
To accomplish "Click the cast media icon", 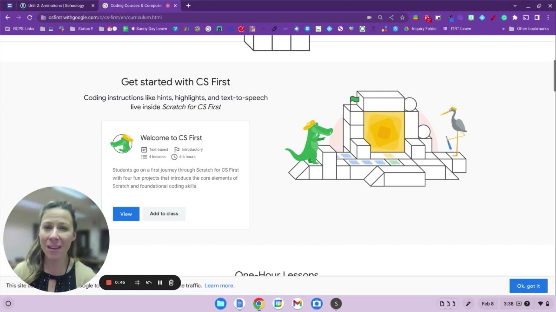I will pos(526,17).
